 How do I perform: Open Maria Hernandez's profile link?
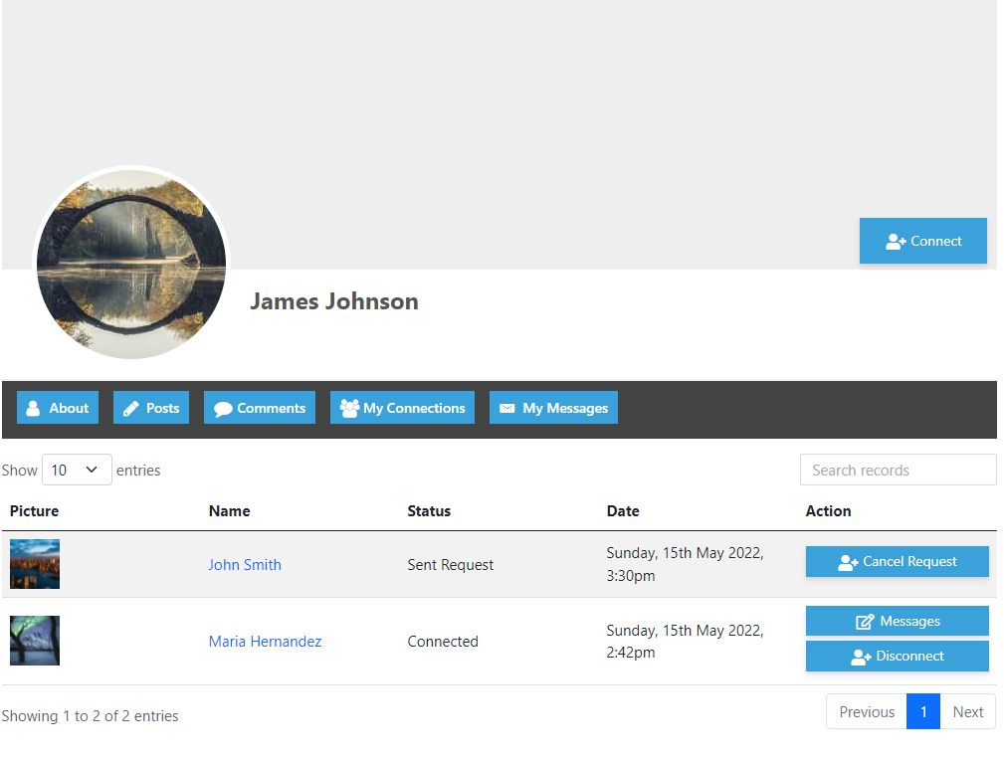[x=265, y=642]
